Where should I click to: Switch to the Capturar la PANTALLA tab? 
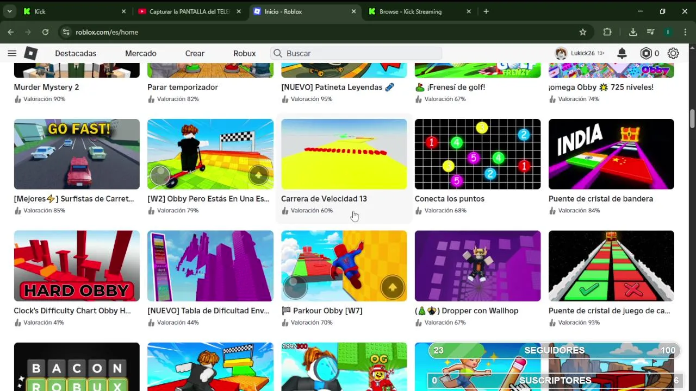pos(190,11)
